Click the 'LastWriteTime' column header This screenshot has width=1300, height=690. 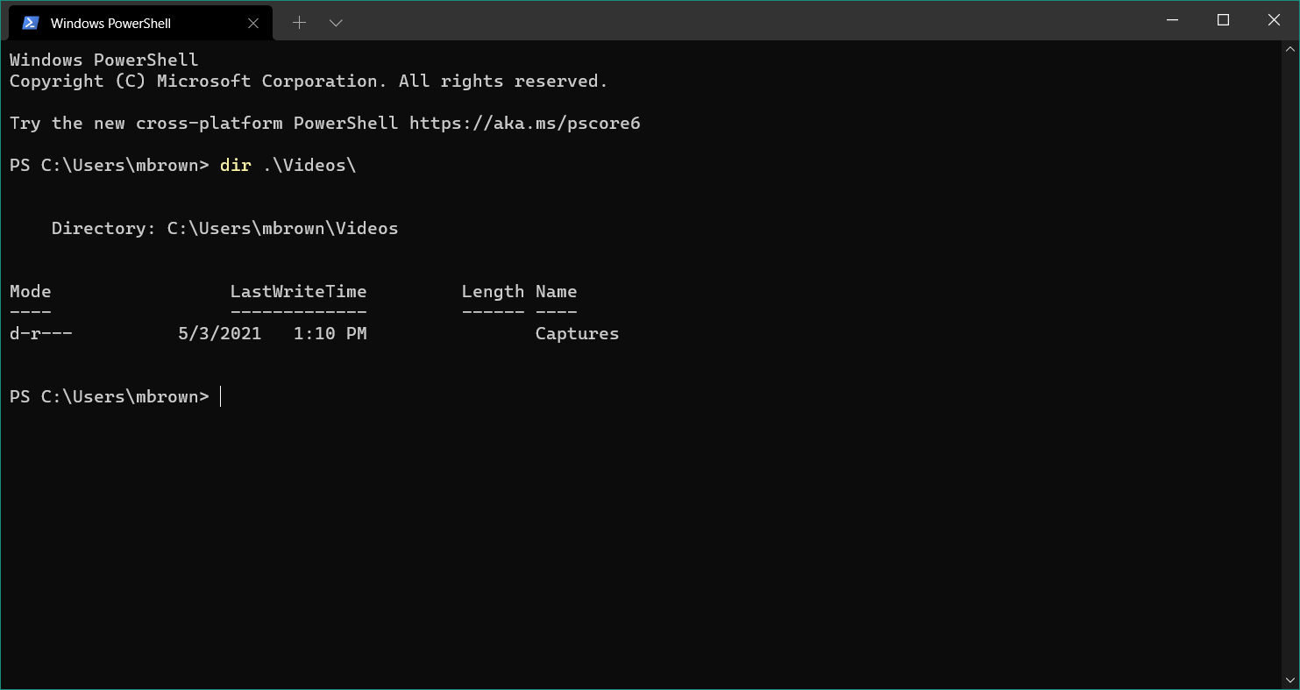(x=299, y=292)
